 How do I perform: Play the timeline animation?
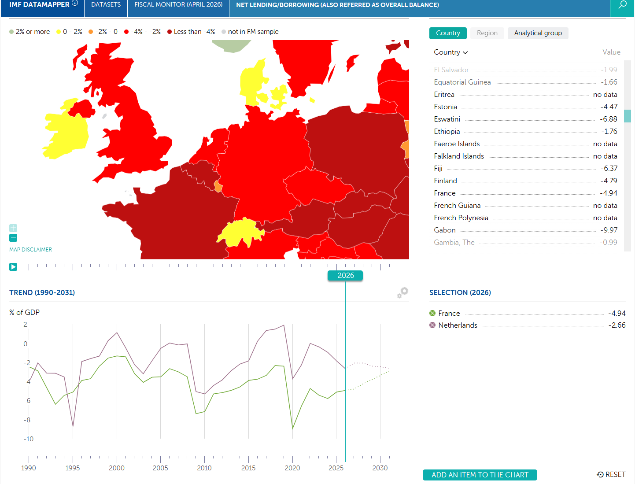pyautogui.click(x=13, y=267)
